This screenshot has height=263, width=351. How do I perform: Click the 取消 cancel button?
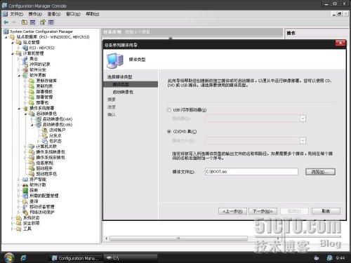pos(326,211)
